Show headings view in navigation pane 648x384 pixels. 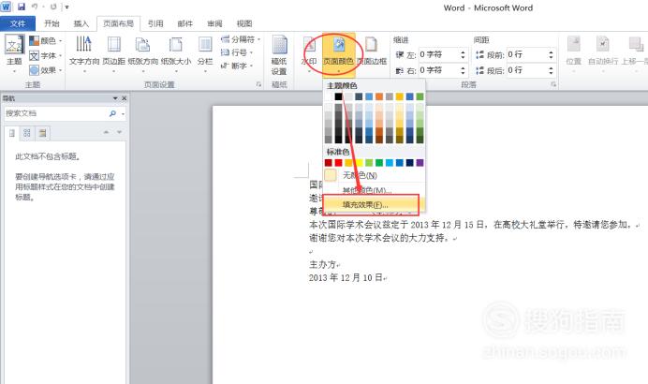[12, 133]
